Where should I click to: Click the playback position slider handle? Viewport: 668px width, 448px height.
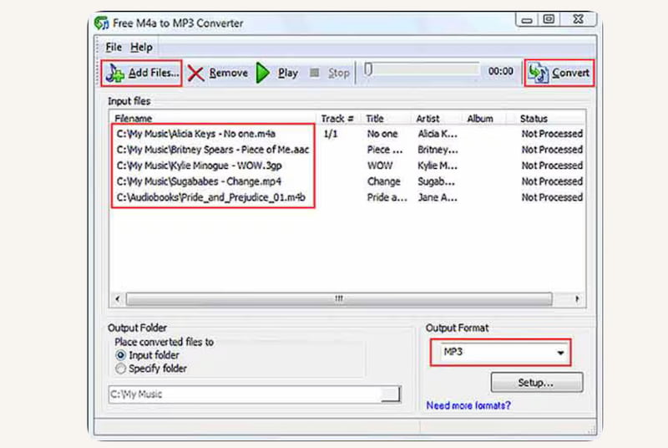pyautogui.click(x=368, y=69)
